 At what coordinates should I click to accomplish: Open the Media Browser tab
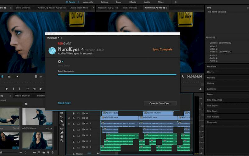pos(22,96)
